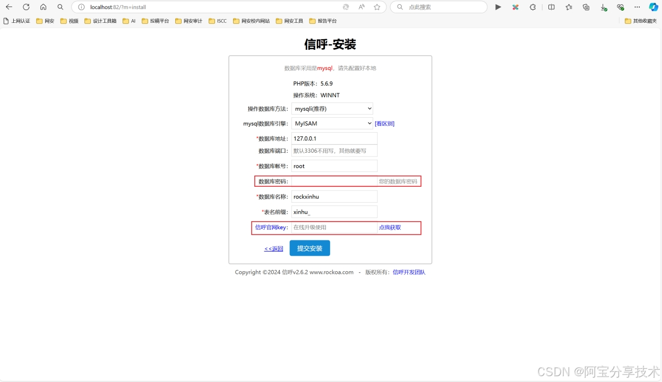Click the play triangle toolbar icon
This screenshot has height=382, width=662.
click(x=498, y=7)
